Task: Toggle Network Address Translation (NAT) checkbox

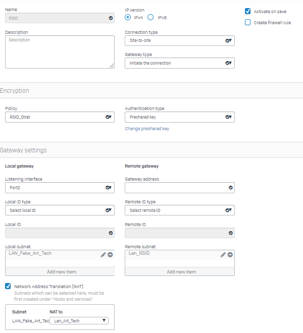Action: 8,286
